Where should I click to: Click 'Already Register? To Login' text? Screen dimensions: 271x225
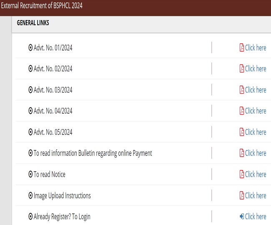[62, 216]
